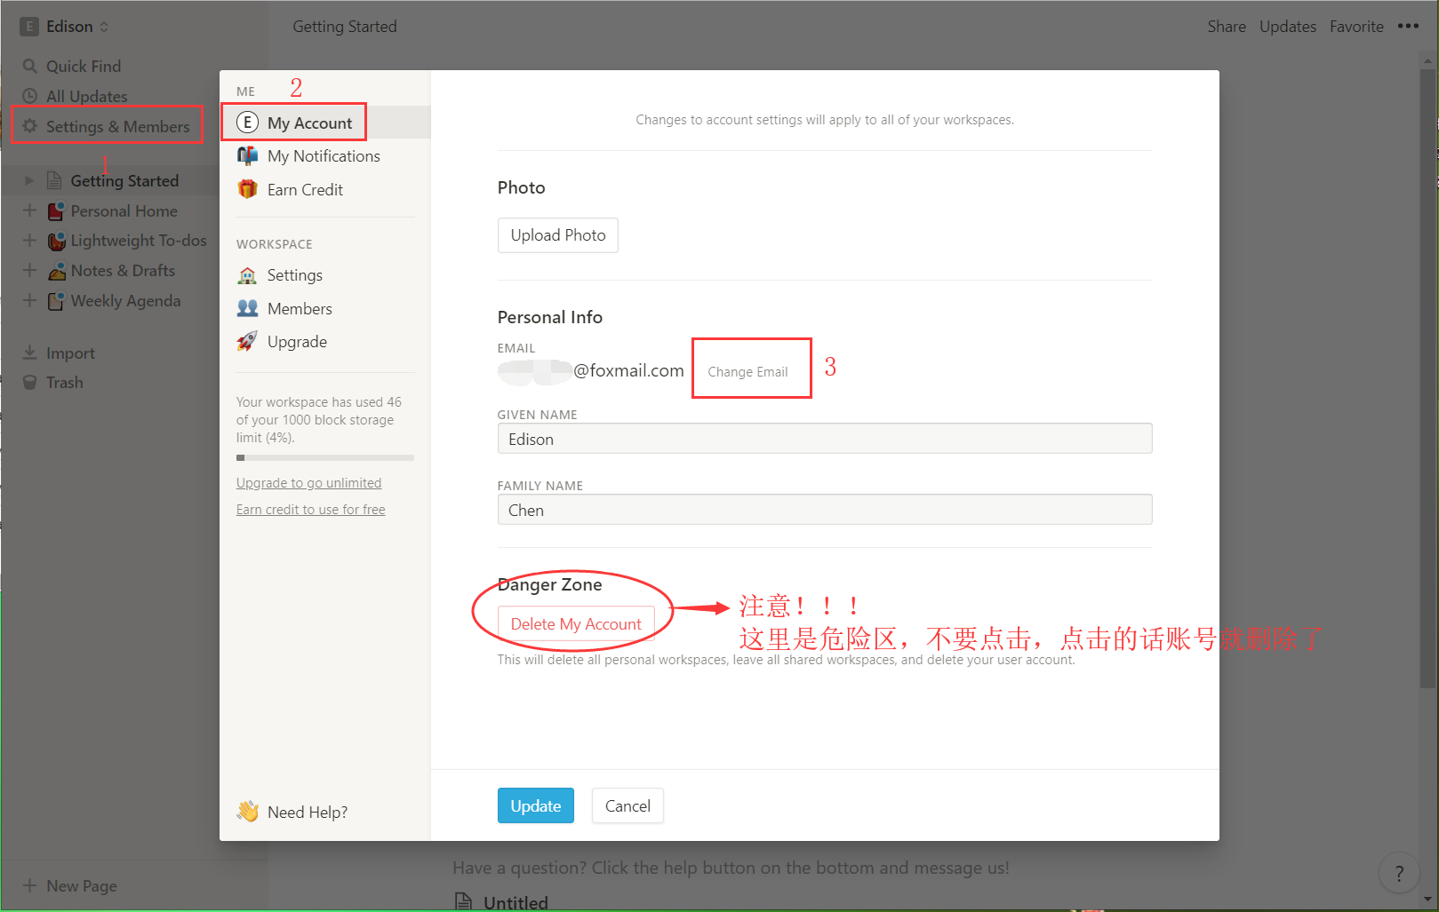Open Members in the settings menu
Screen dimensions: 1439x912
pos(300,309)
